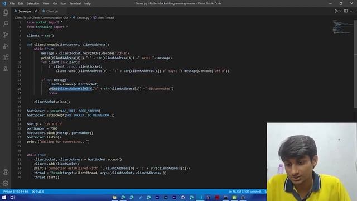Open the Testing flask view
The image size is (357, 201).
[x=6, y=68]
